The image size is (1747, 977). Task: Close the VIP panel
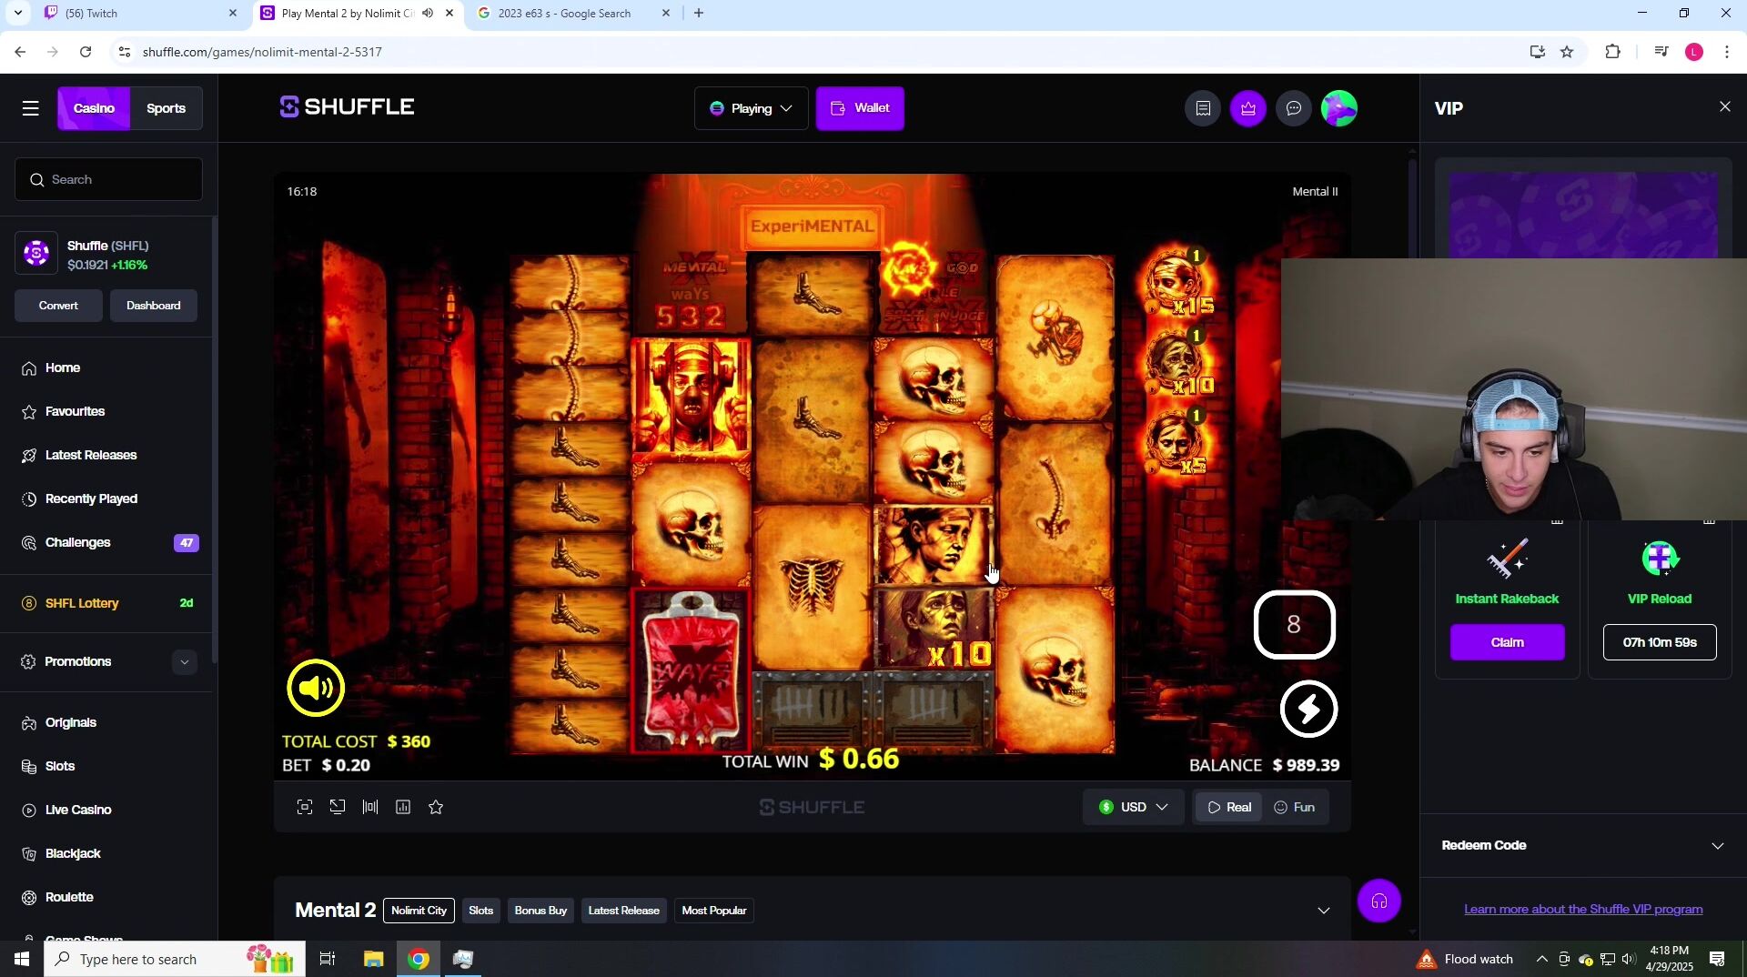(1725, 107)
